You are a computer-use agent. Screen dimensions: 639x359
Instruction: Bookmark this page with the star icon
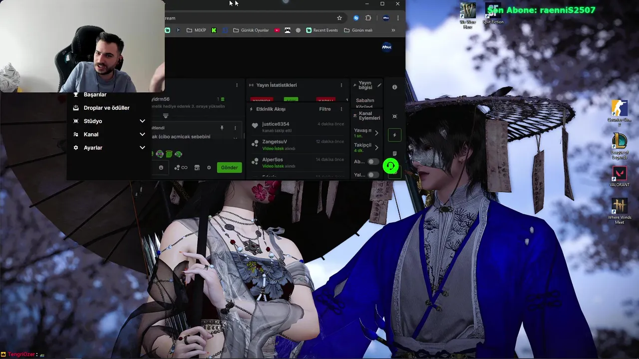(339, 18)
